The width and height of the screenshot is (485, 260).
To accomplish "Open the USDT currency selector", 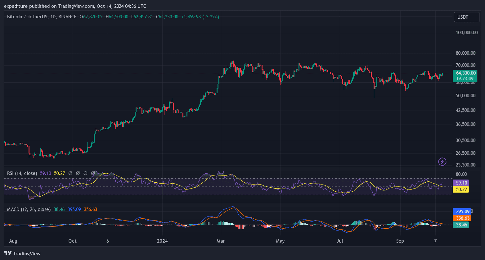I will (x=466, y=17).
